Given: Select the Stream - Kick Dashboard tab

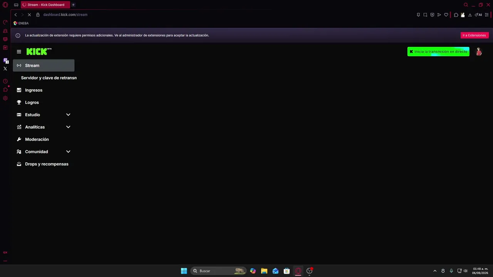Looking at the screenshot, I should [45, 5].
